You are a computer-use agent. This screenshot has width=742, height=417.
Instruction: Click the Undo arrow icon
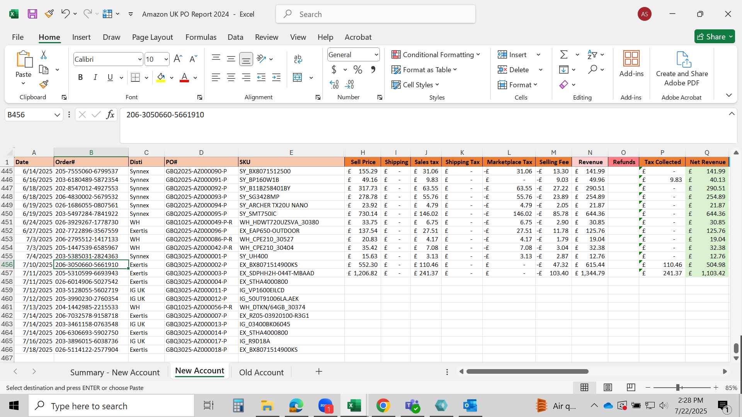tap(65, 14)
